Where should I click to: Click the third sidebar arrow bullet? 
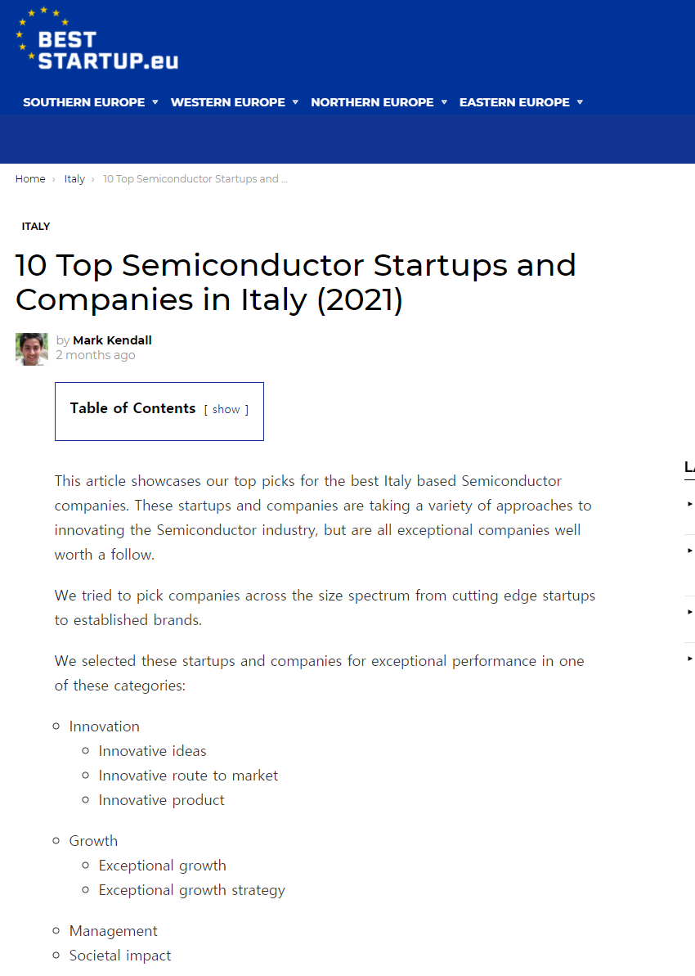689,612
